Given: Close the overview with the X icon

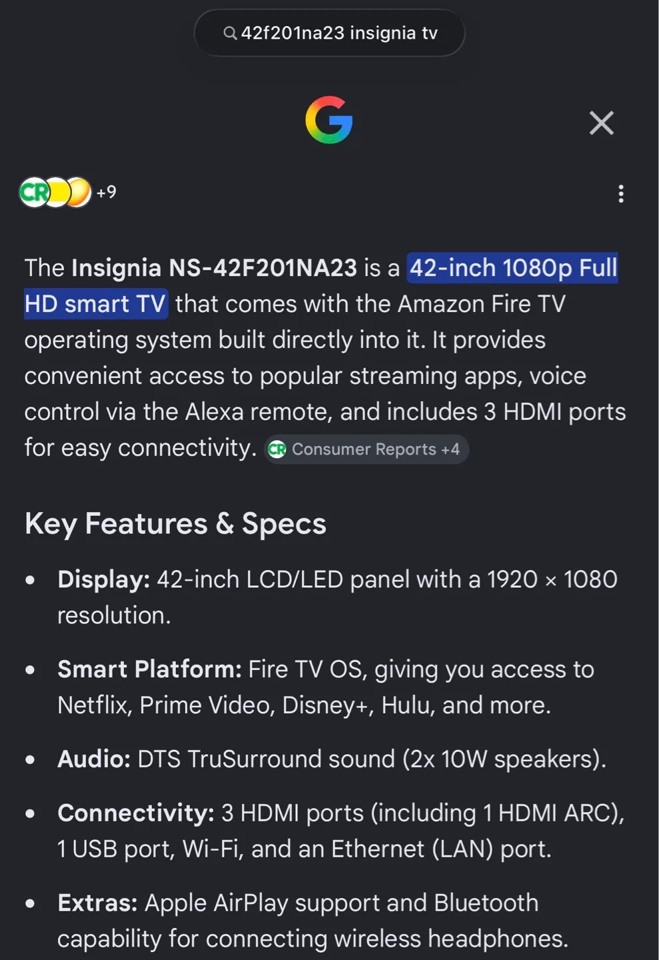Looking at the screenshot, I should tap(602, 123).
